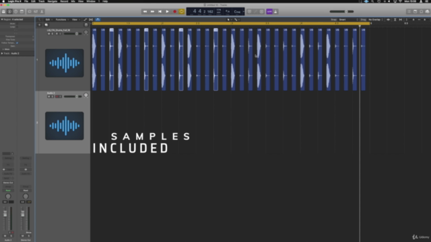Viewport: 431px width, 242px height.
Task: Expand the Track Audio 2 inspector section
Action: click(x=2, y=53)
